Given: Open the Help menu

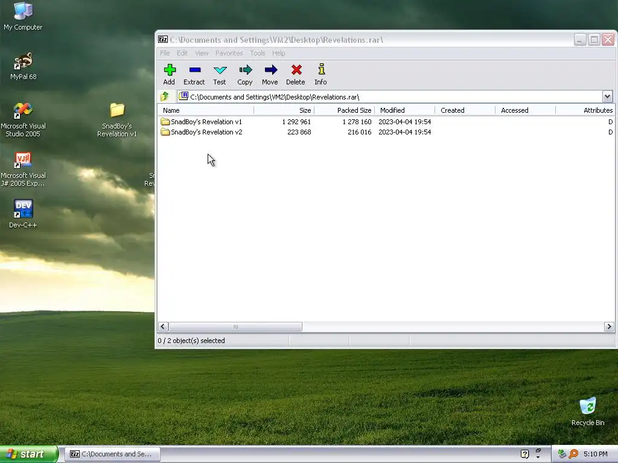Looking at the screenshot, I should pyautogui.click(x=278, y=53).
